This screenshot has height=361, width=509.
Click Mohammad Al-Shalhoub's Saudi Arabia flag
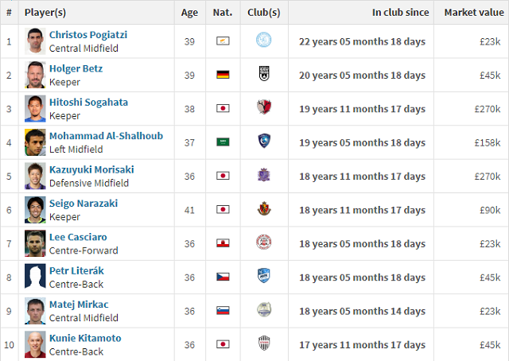tap(223, 142)
